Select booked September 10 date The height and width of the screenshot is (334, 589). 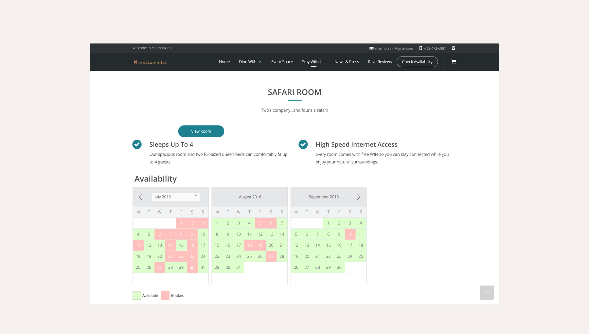pos(350,234)
